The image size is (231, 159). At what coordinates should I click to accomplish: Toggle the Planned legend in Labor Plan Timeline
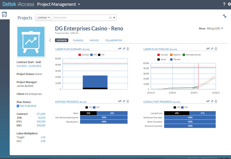click(x=175, y=59)
